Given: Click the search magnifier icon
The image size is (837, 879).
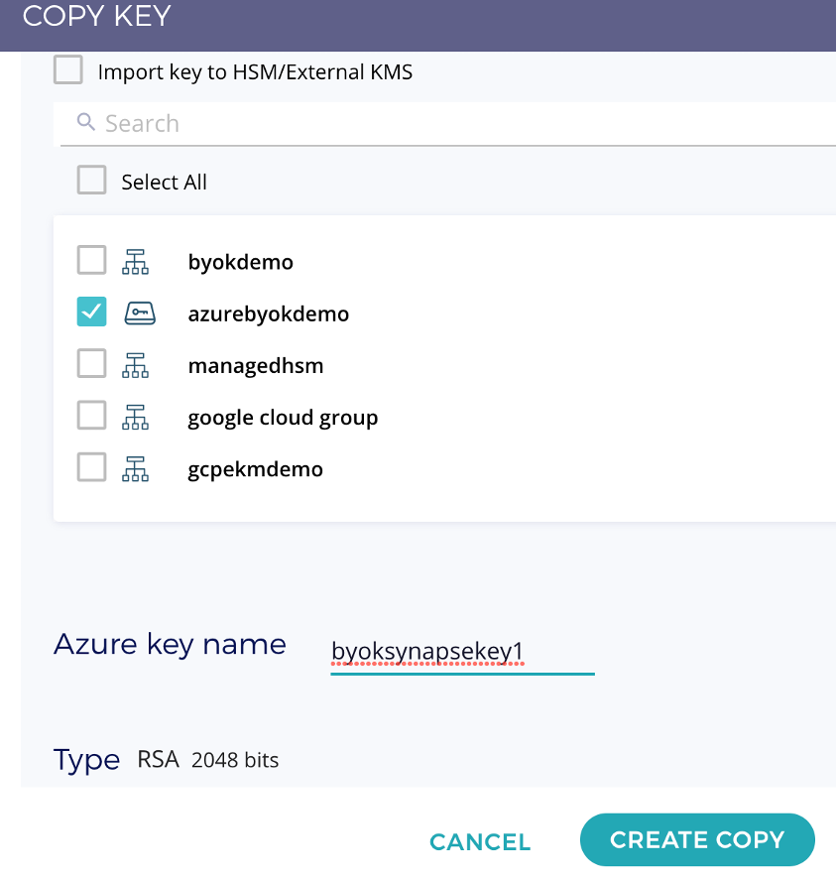Looking at the screenshot, I should coord(85,122).
